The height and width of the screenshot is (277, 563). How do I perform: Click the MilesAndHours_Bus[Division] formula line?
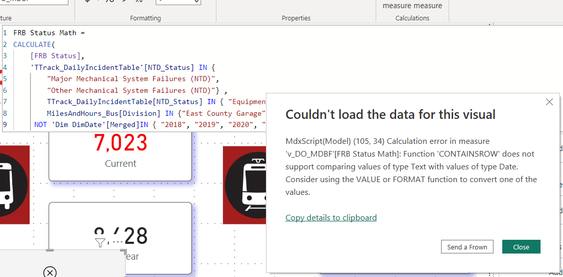tap(156, 113)
